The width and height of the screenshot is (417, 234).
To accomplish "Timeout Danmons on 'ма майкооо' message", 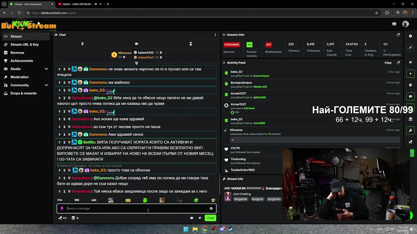I will point(64,83).
